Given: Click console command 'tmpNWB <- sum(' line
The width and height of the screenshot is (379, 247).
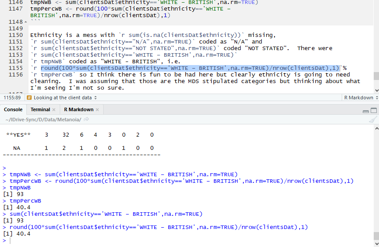Looking at the screenshot, I should click(123, 174).
